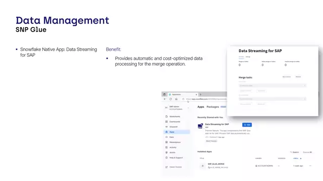The image size is (323, 181).
Task: Switch to the Packages tab
Action: pos(213,107)
